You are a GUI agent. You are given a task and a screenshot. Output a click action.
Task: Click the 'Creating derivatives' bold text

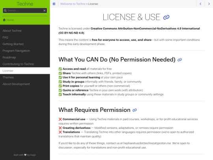pos(77,128)
